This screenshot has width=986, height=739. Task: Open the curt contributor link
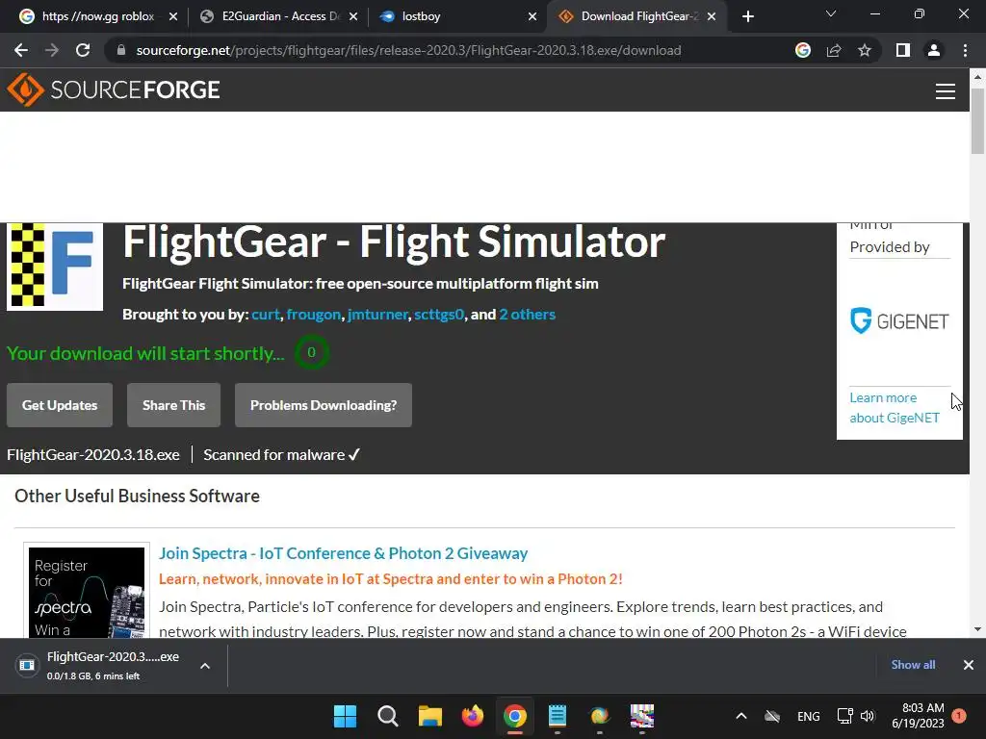coord(266,315)
